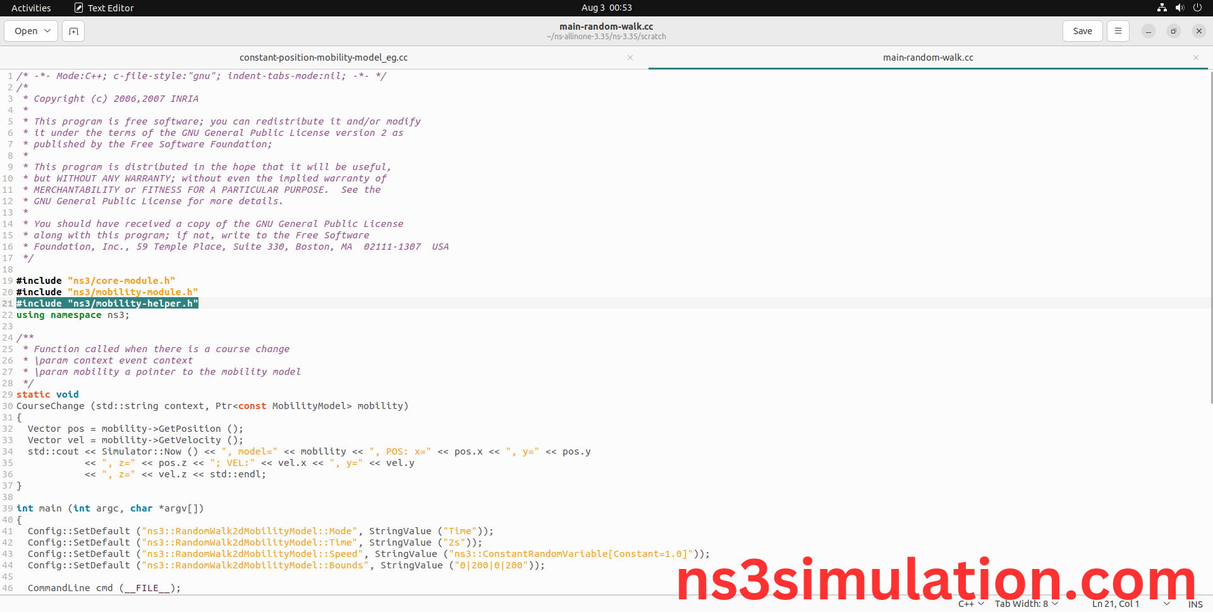This screenshot has height=612, width=1213.
Task: Close the constant-position-mobility-model_eg.cc tab
Action: 630,58
